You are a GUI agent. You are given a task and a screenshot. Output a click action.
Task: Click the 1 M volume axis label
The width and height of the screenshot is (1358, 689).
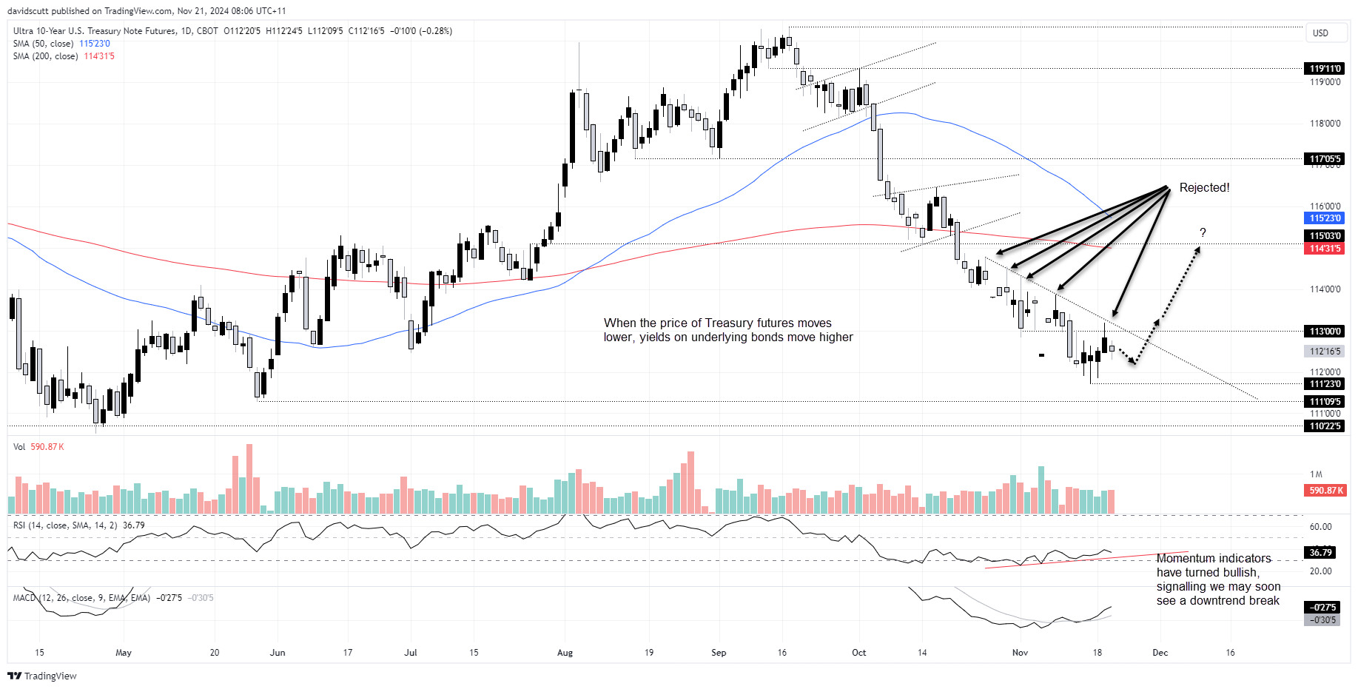click(x=1316, y=474)
